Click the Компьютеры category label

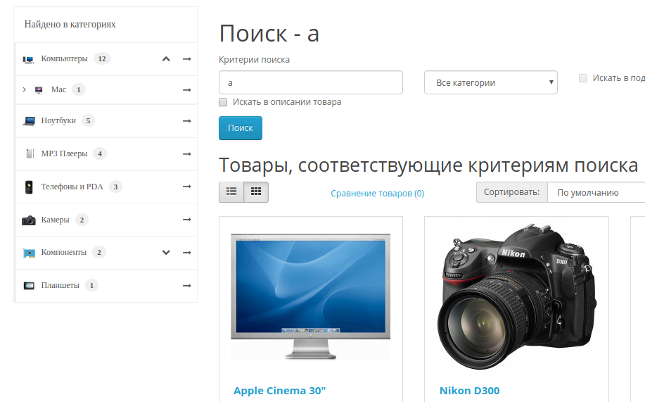pyautogui.click(x=64, y=58)
